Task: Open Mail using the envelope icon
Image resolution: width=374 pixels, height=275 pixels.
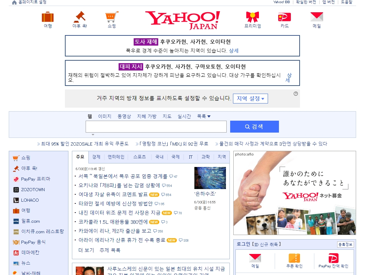Action: 316,17
